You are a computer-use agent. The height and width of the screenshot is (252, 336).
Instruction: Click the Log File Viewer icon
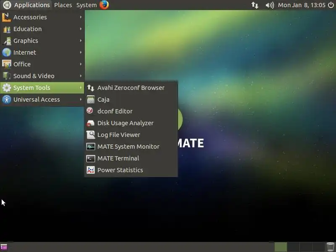pyautogui.click(x=91, y=135)
